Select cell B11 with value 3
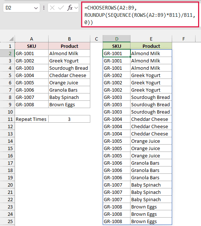The height and width of the screenshot is (226, 201). [69, 119]
